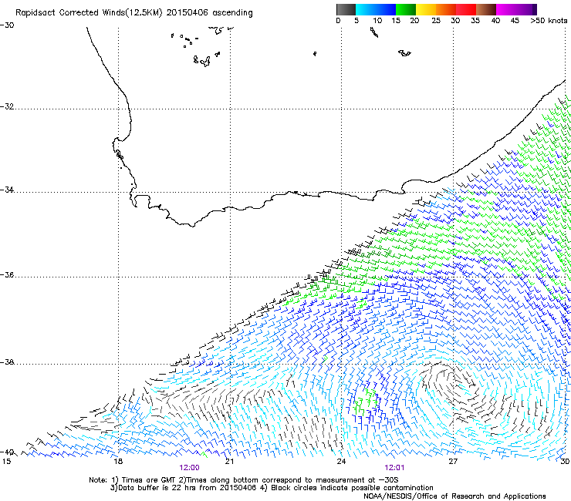Click legend tick label '10'

[x=377, y=21]
